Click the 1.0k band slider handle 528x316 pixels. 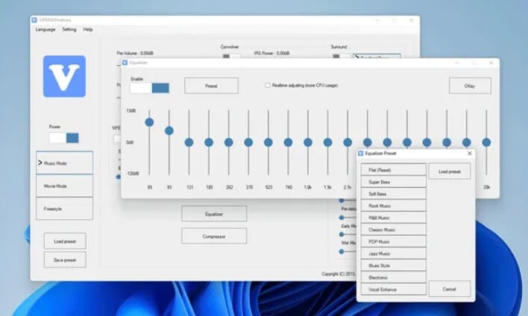click(x=308, y=142)
